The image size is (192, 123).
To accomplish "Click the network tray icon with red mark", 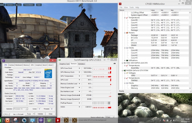I will (164, 120).
